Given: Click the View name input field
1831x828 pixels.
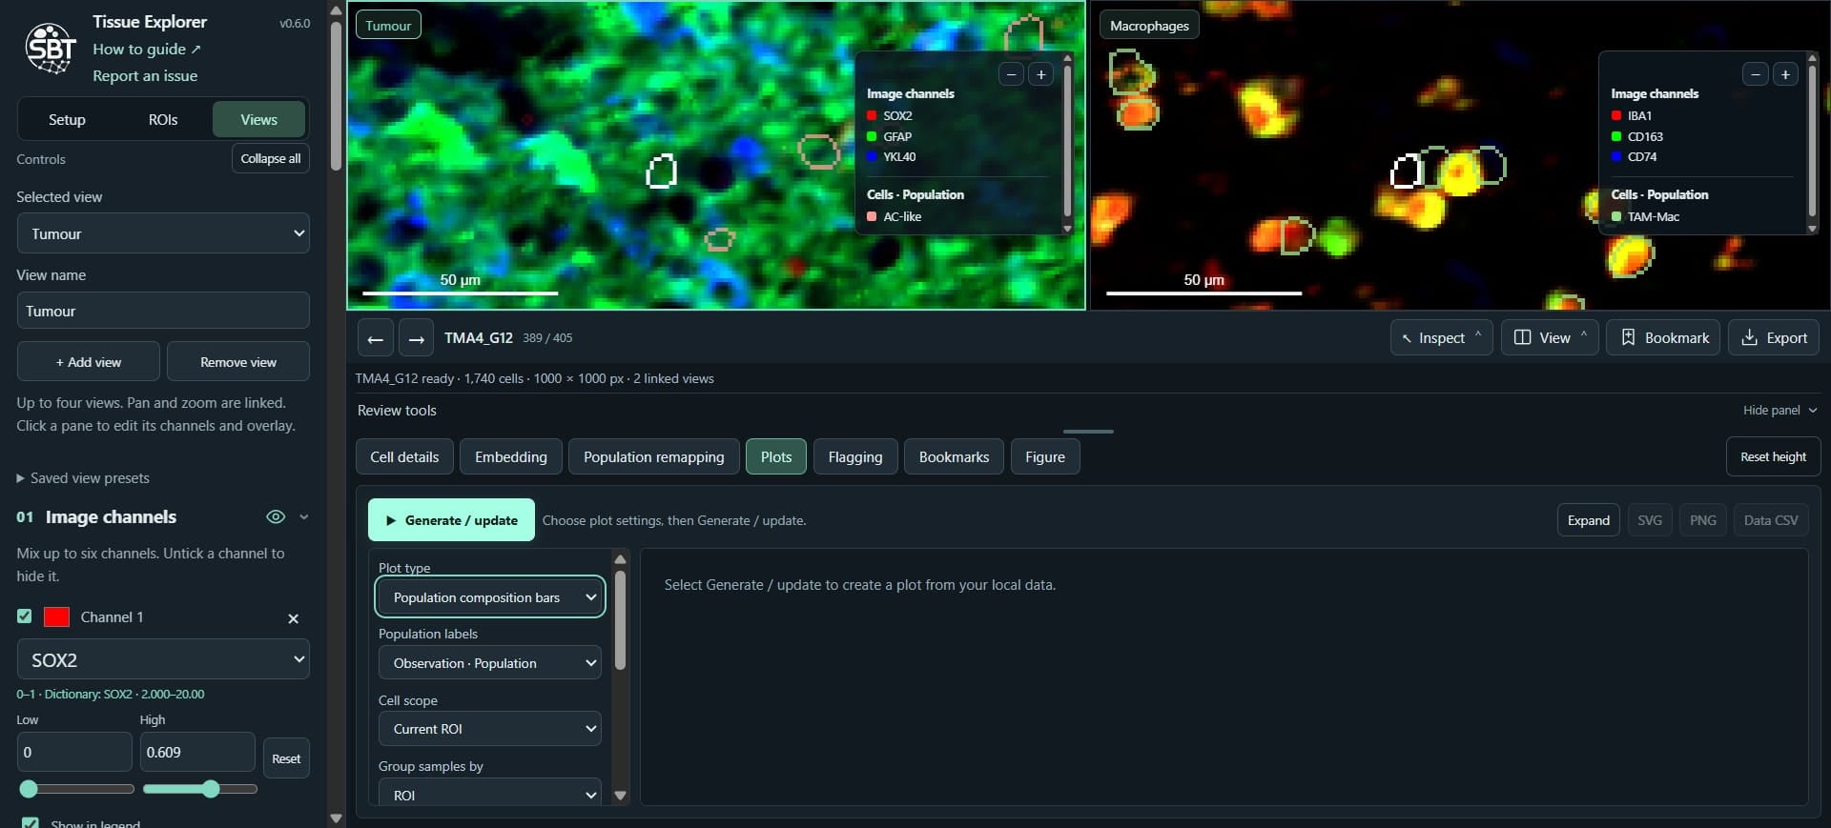Looking at the screenshot, I should coord(163,311).
